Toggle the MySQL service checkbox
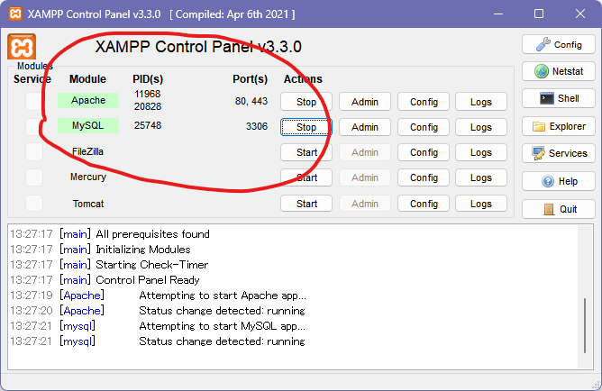 (33, 126)
